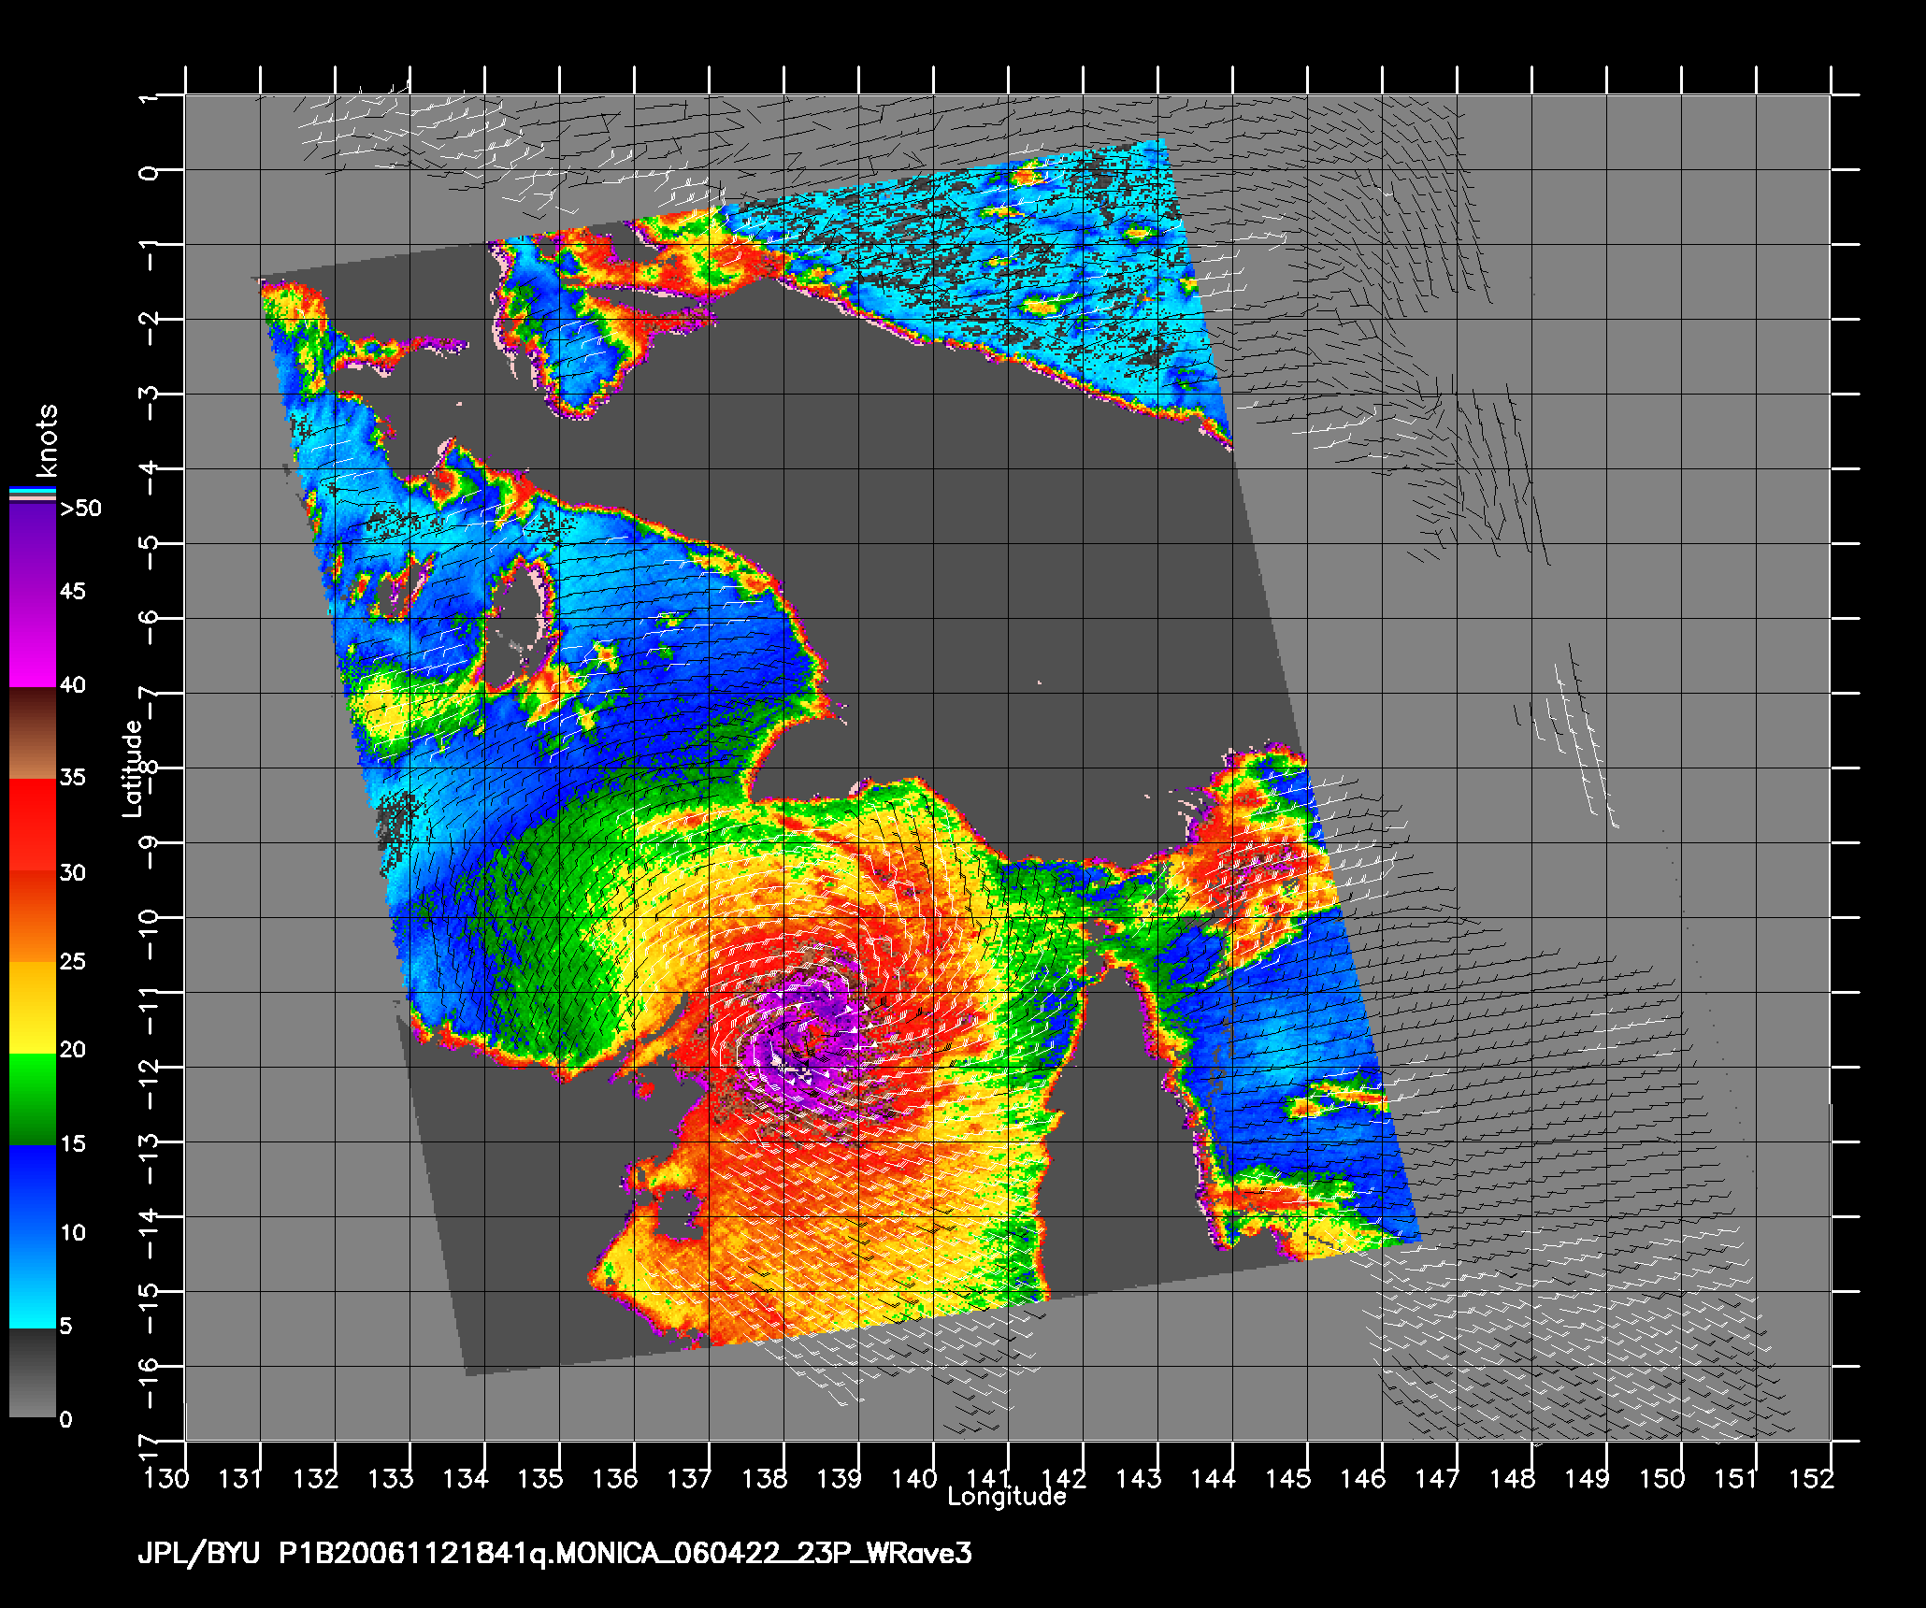The width and height of the screenshot is (1926, 1608).
Task: Click the colorbar value label 25
Action: pos(73,961)
